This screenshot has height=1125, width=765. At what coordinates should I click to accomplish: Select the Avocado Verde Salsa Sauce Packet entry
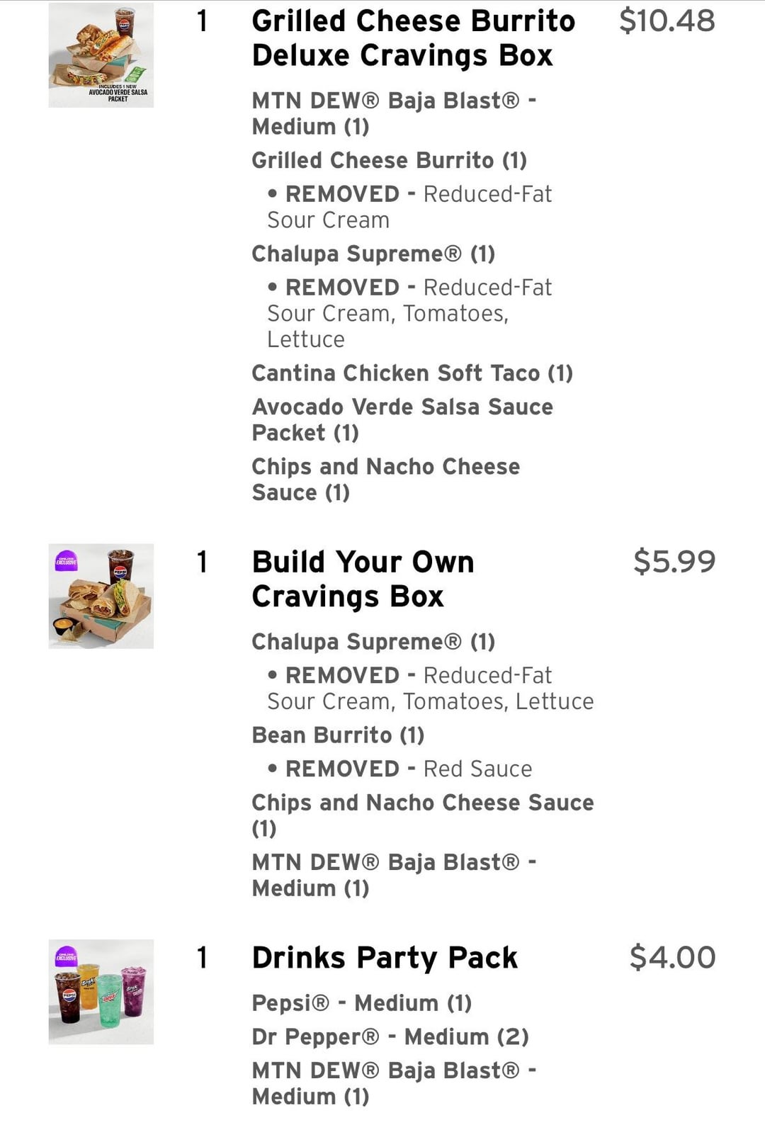402,419
